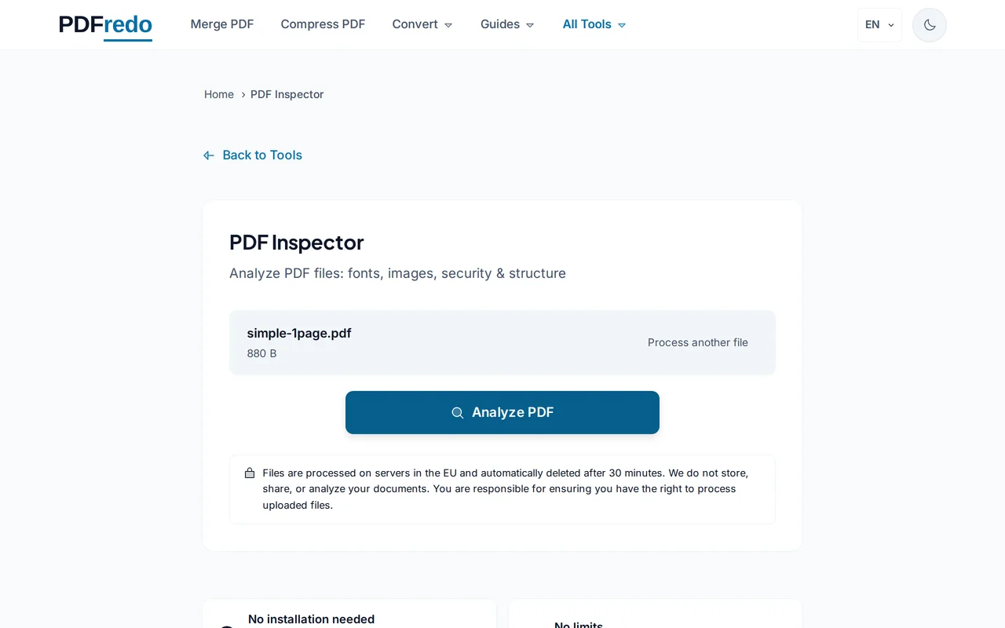Click the PDF Inspector breadcrumb label

[287, 94]
